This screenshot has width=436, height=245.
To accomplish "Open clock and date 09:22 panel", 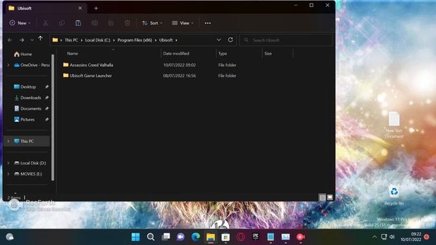I will [411, 237].
